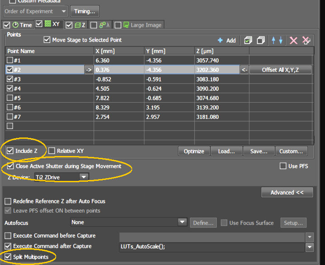This screenshot has height=265, width=325.
Task: Click the Offset All X,Y,Z button
Action: [x=281, y=70]
